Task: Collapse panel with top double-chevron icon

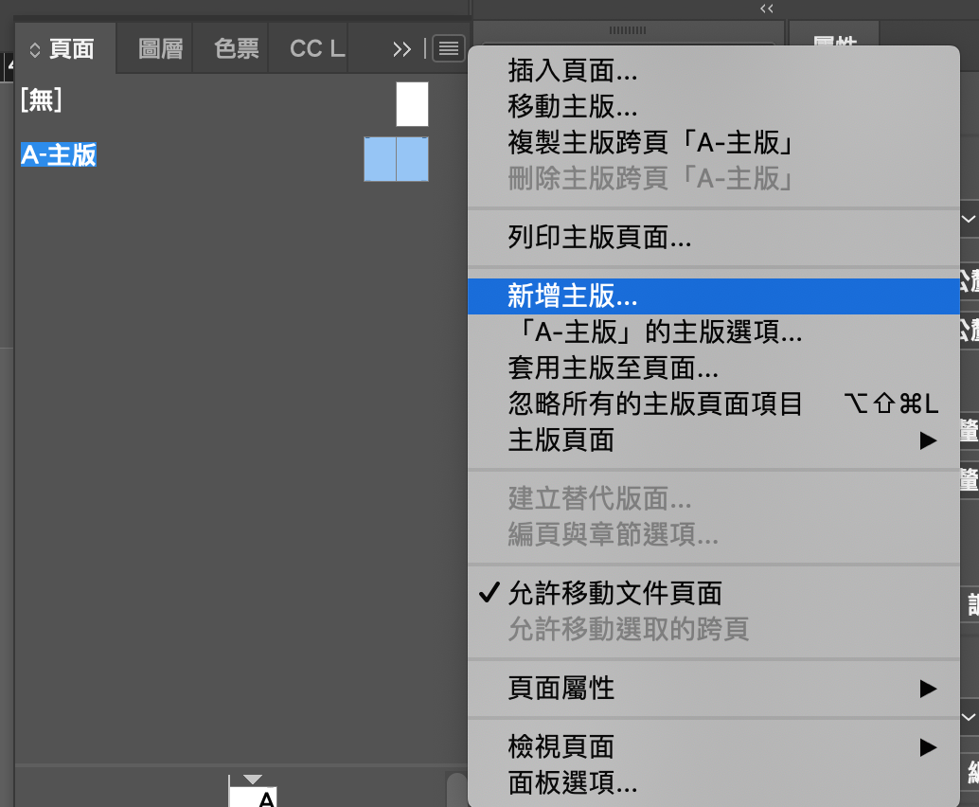Action: point(767,9)
